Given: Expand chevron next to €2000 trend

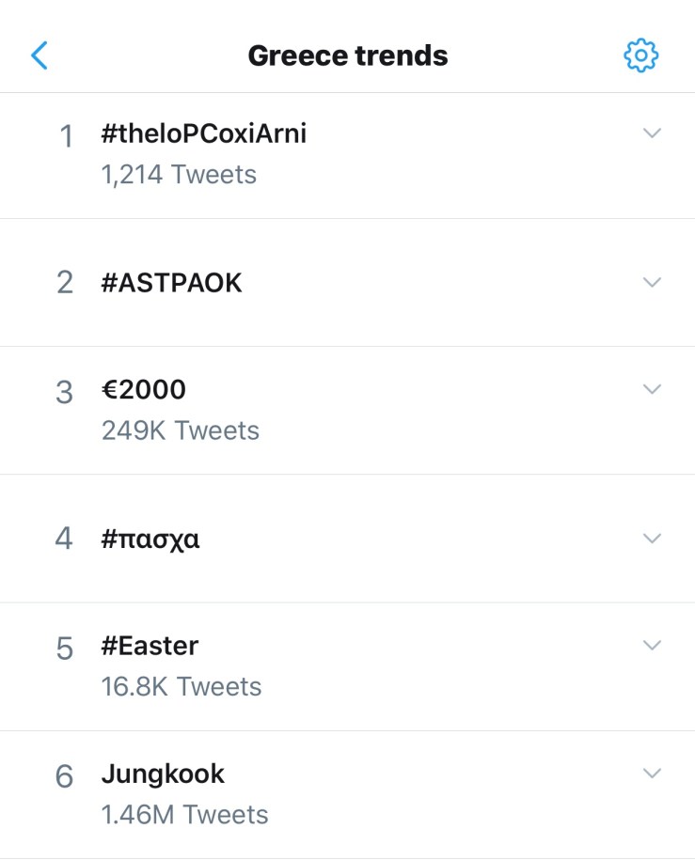Looking at the screenshot, I should coord(652,389).
